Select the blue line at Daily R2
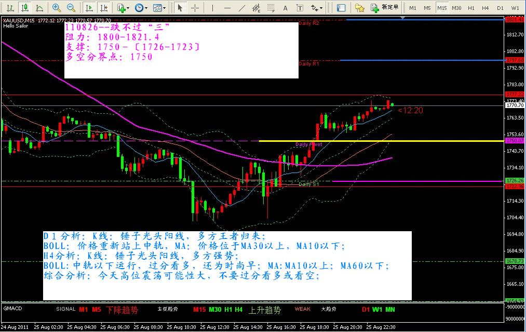The width and height of the screenshot is (526, 332). 425,20
